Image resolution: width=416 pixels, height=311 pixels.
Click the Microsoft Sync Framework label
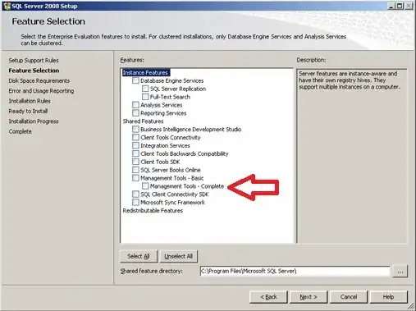pos(172,203)
